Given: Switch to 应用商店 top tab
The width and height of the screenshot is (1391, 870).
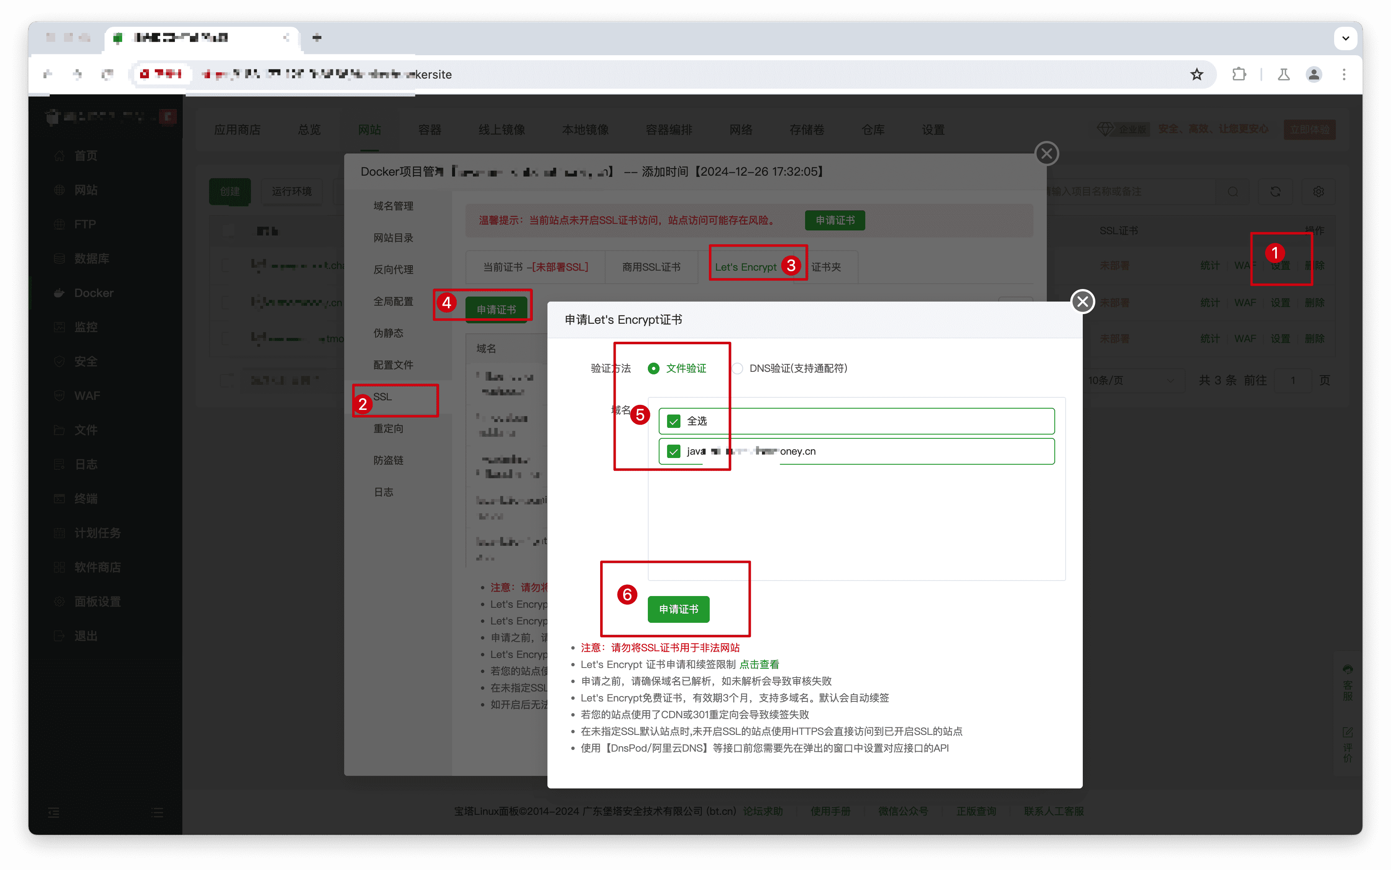Looking at the screenshot, I should click(x=237, y=130).
